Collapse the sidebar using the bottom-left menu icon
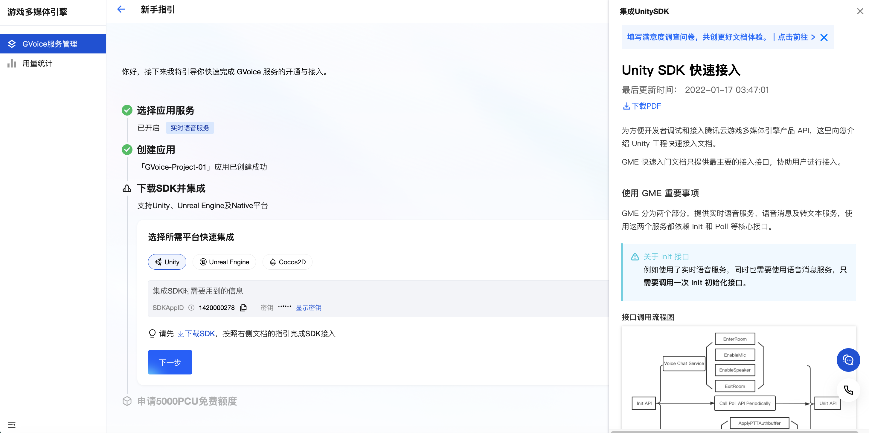869x433 pixels. [x=12, y=424]
